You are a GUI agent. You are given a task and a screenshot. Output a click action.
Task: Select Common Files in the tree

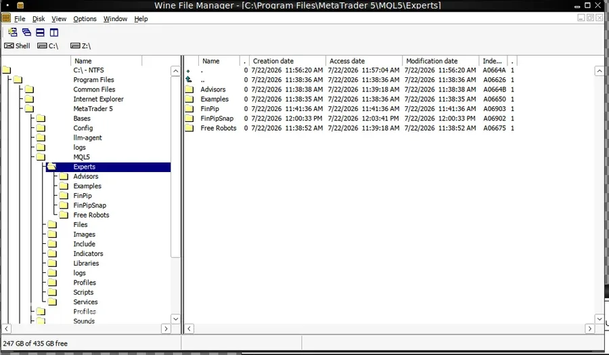[94, 89]
